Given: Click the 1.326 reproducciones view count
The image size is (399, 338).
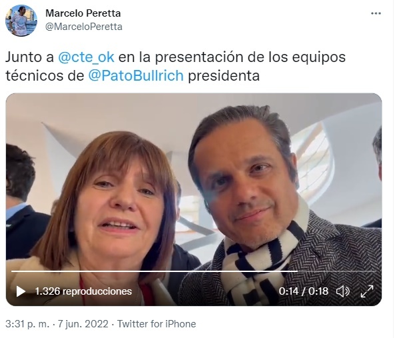Looking at the screenshot, I should pyautogui.click(x=83, y=291).
